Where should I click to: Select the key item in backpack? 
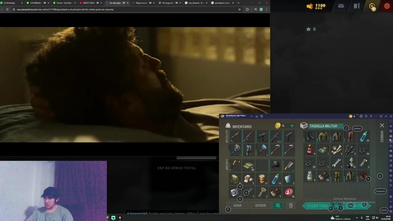coord(262,192)
